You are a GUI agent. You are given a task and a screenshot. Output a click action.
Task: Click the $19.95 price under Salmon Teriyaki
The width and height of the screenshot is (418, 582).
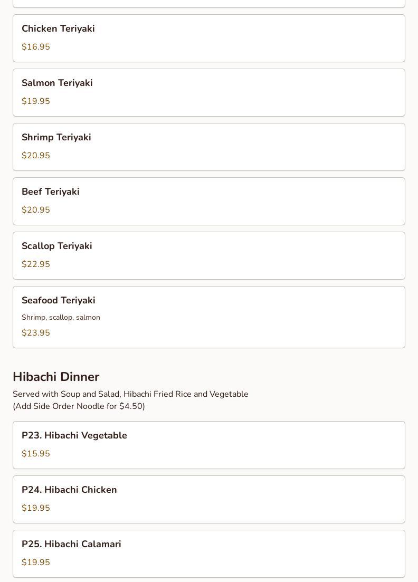36,101
